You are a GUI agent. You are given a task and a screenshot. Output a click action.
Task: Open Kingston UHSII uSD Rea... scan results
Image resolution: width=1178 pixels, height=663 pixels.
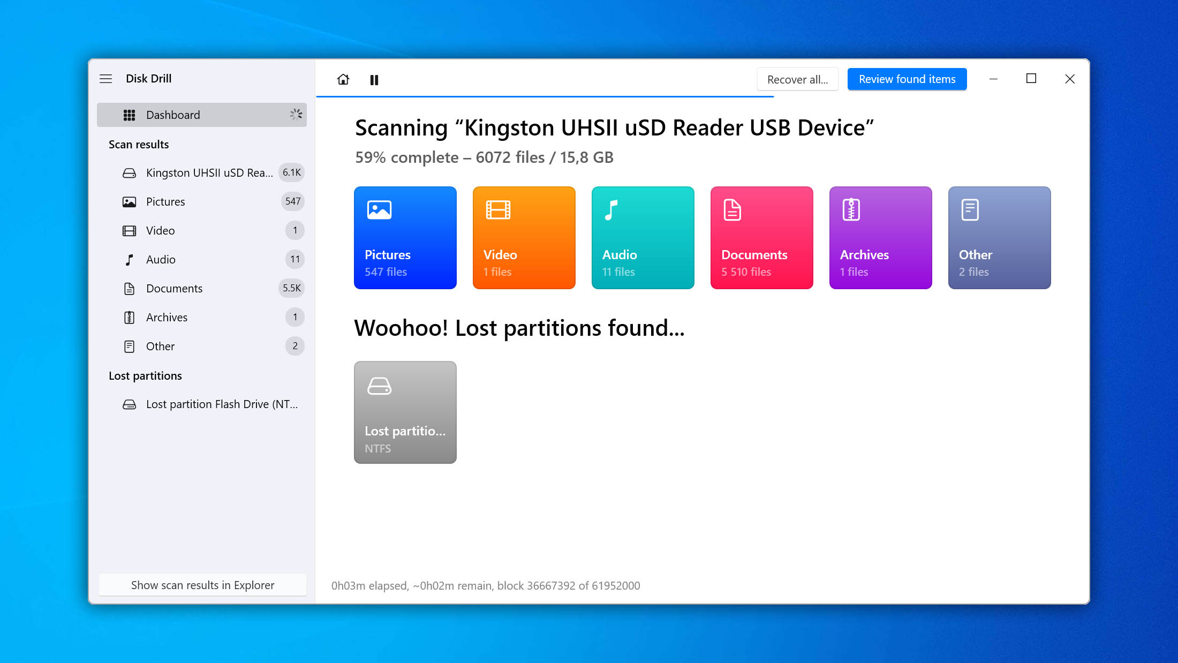[x=202, y=173]
